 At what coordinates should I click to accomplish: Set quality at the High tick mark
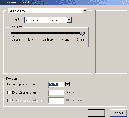tap(65, 37)
